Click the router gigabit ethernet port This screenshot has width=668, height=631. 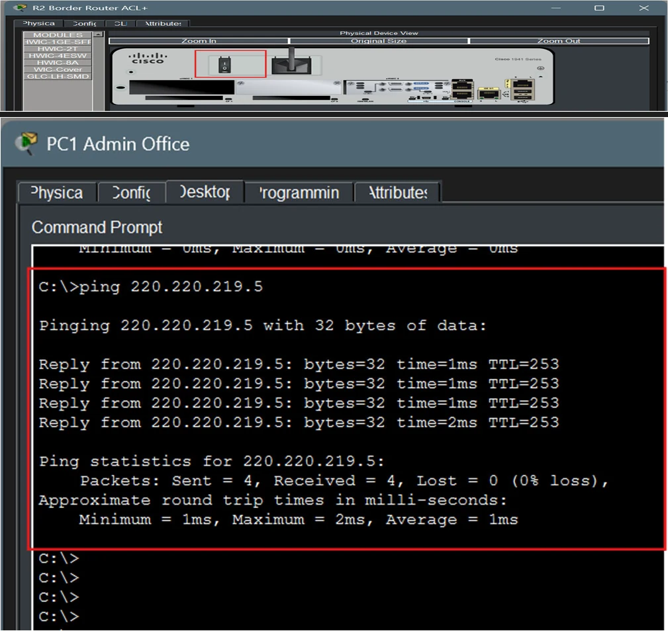[489, 93]
